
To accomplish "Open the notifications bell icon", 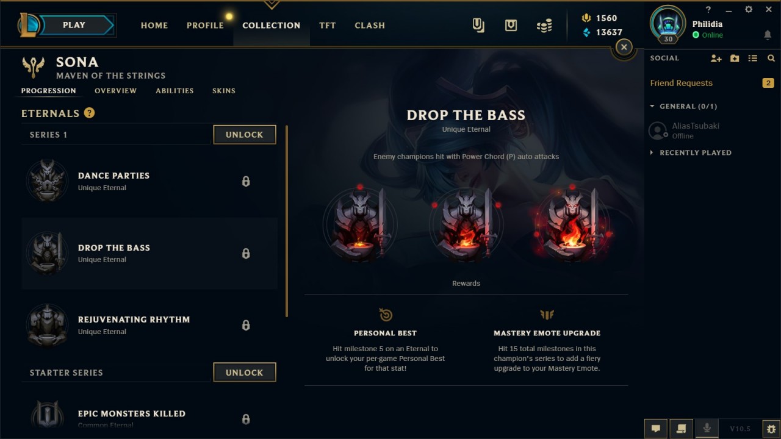I will click(768, 35).
